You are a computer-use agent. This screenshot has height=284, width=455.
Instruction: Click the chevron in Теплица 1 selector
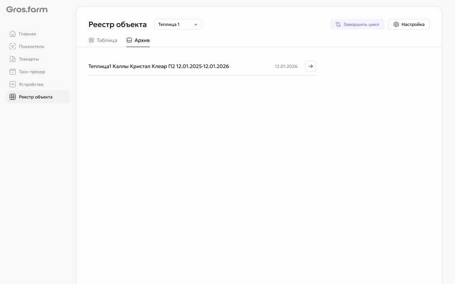pos(196,25)
